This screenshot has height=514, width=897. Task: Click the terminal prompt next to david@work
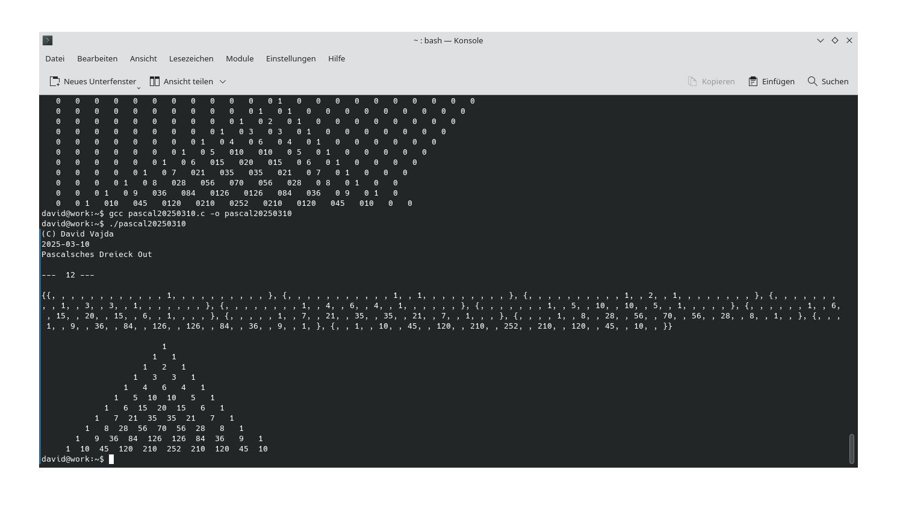(111, 459)
